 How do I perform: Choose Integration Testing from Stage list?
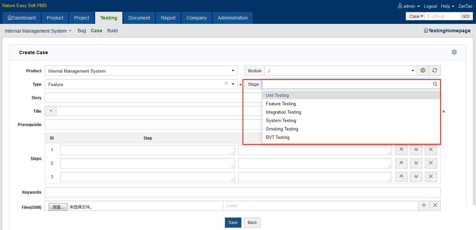[283, 112]
